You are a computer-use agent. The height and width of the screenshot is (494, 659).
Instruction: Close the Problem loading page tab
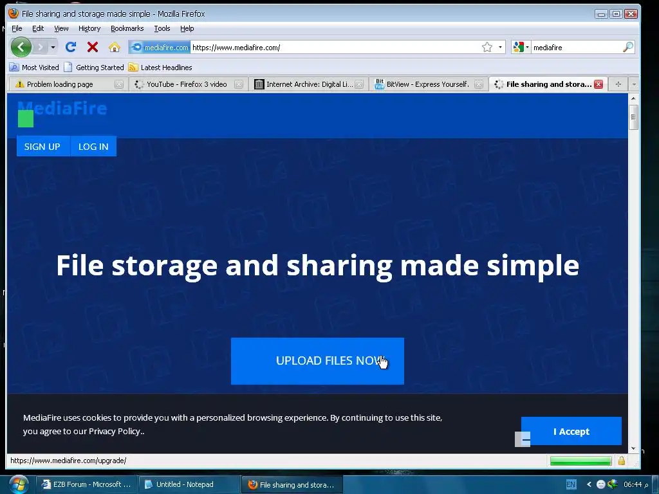pyautogui.click(x=119, y=84)
